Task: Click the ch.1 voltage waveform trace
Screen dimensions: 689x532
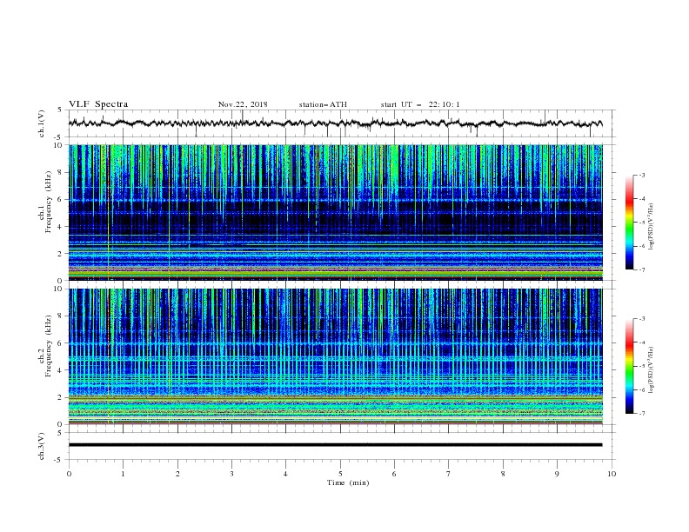Action: point(335,123)
